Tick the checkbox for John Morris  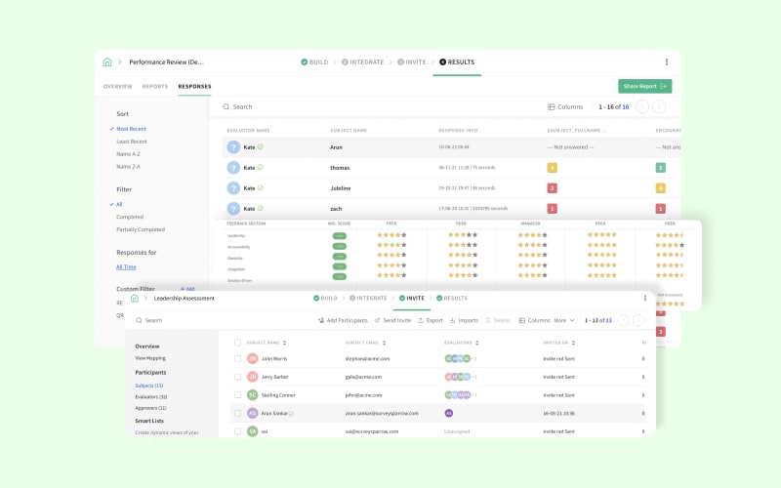coord(237,359)
